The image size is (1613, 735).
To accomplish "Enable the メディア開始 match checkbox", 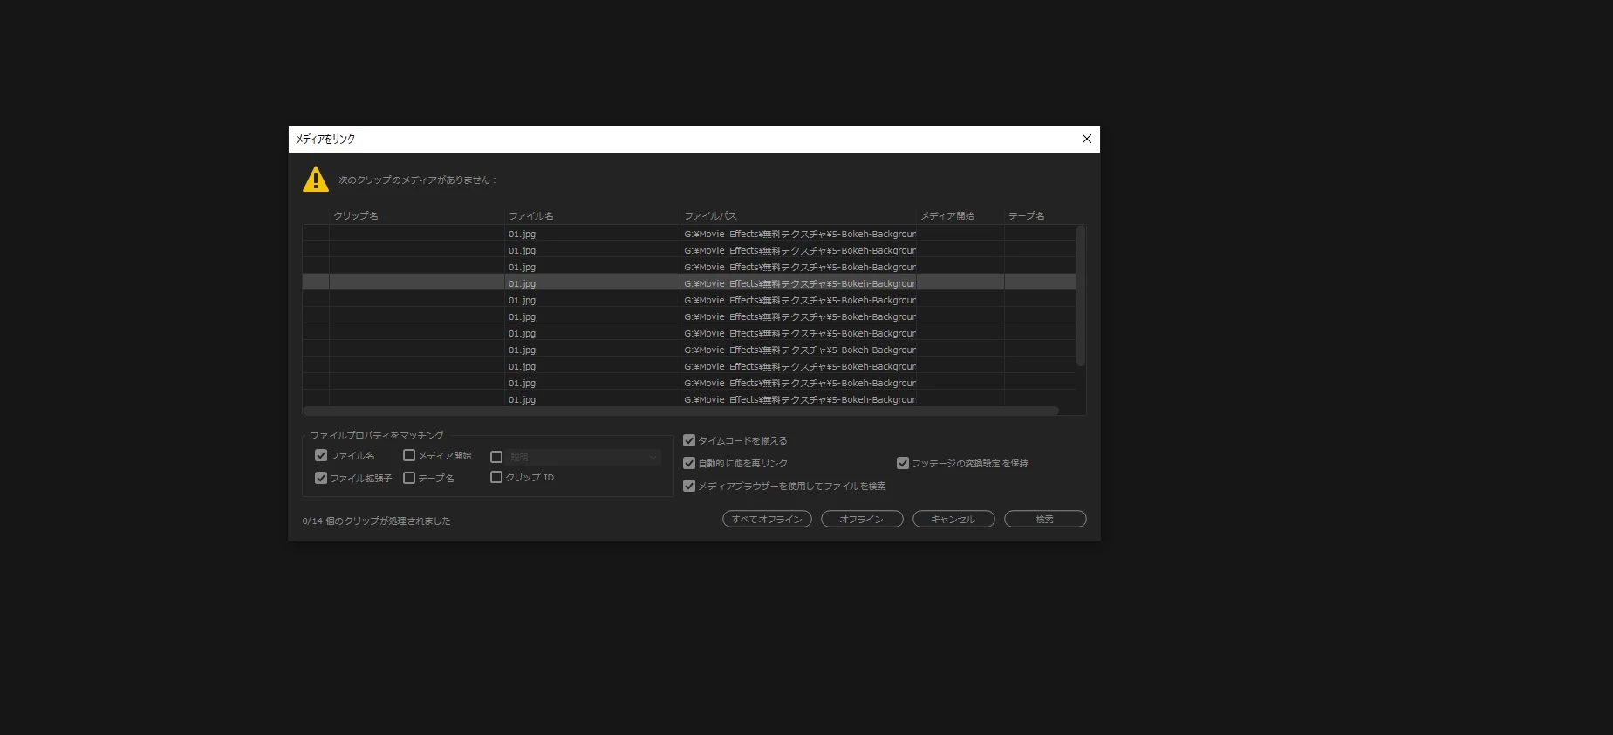I will [409, 455].
